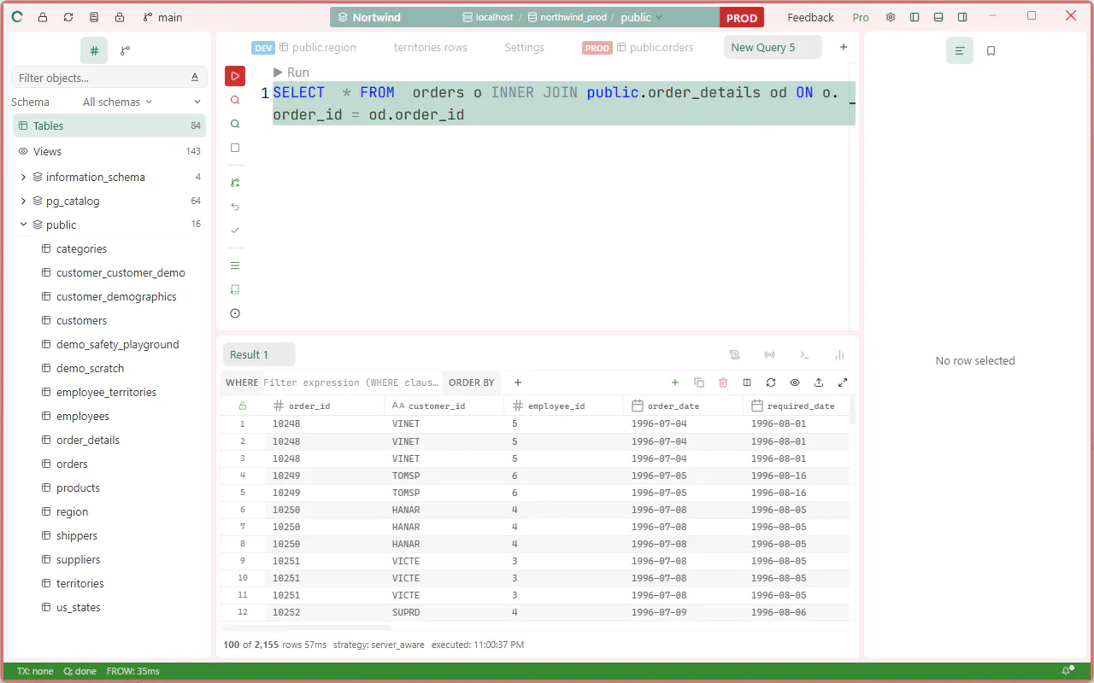Click the stop square icon in the editor toolbar

[x=235, y=148]
